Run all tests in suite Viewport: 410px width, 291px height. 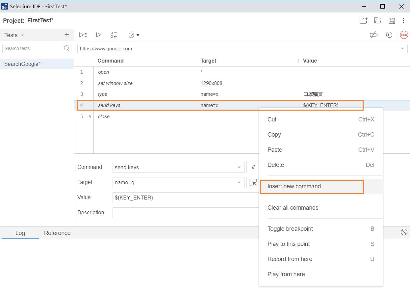click(83, 35)
